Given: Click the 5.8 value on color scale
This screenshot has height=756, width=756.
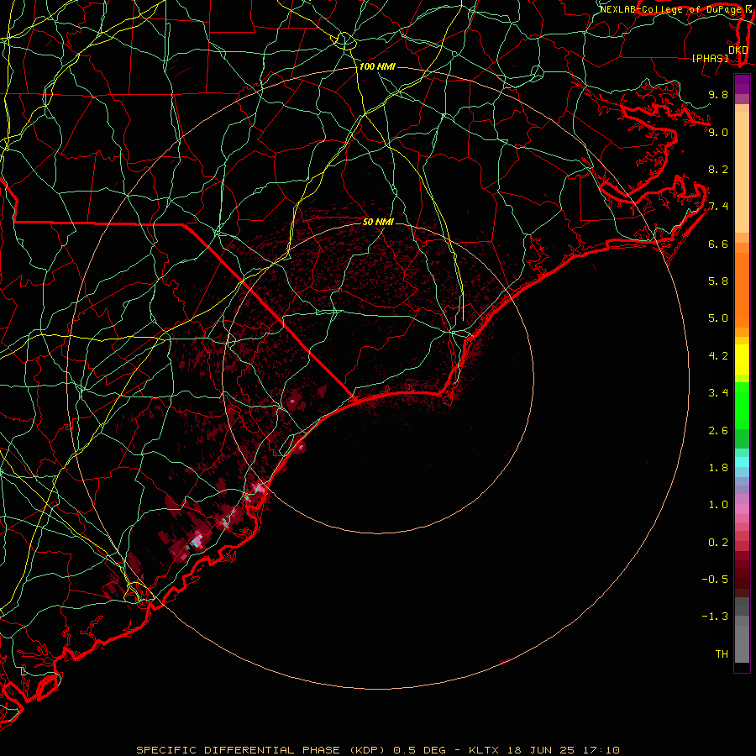Looking at the screenshot, I should 718,281.
